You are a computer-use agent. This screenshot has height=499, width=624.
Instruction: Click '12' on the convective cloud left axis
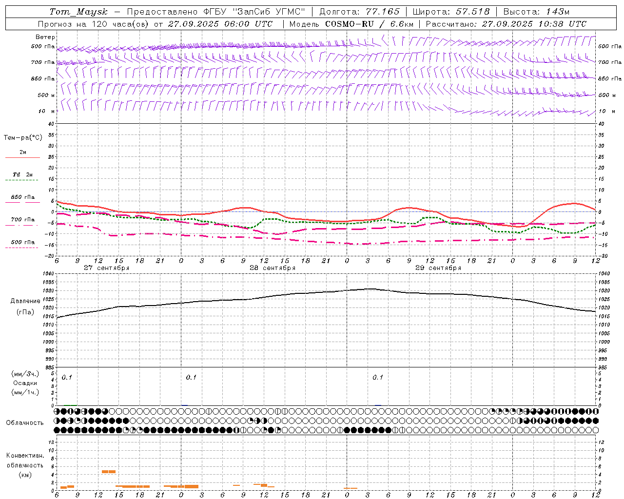click(x=51, y=442)
